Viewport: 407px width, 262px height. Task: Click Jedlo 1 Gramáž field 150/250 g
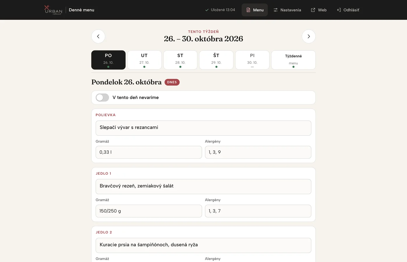pyautogui.click(x=149, y=211)
